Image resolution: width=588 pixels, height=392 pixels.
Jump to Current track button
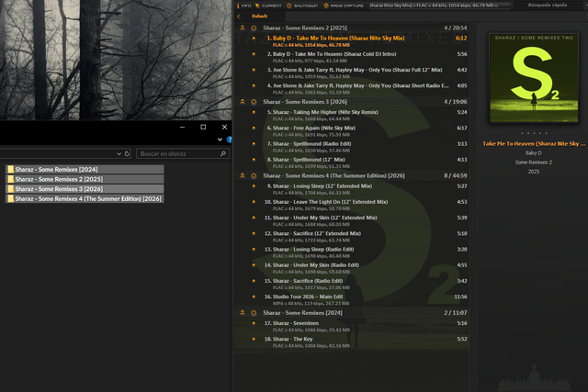tap(268, 6)
